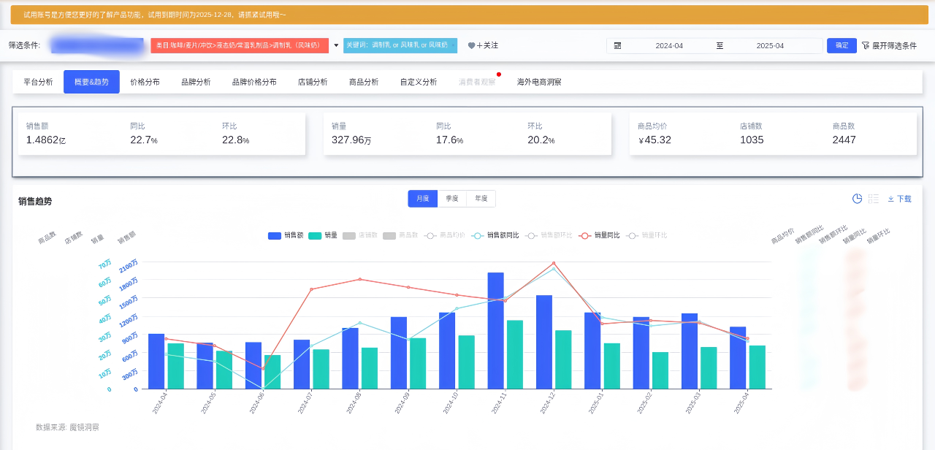
Task: Click the 销售额 value 1.4862亿
Action: pos(46,140)
